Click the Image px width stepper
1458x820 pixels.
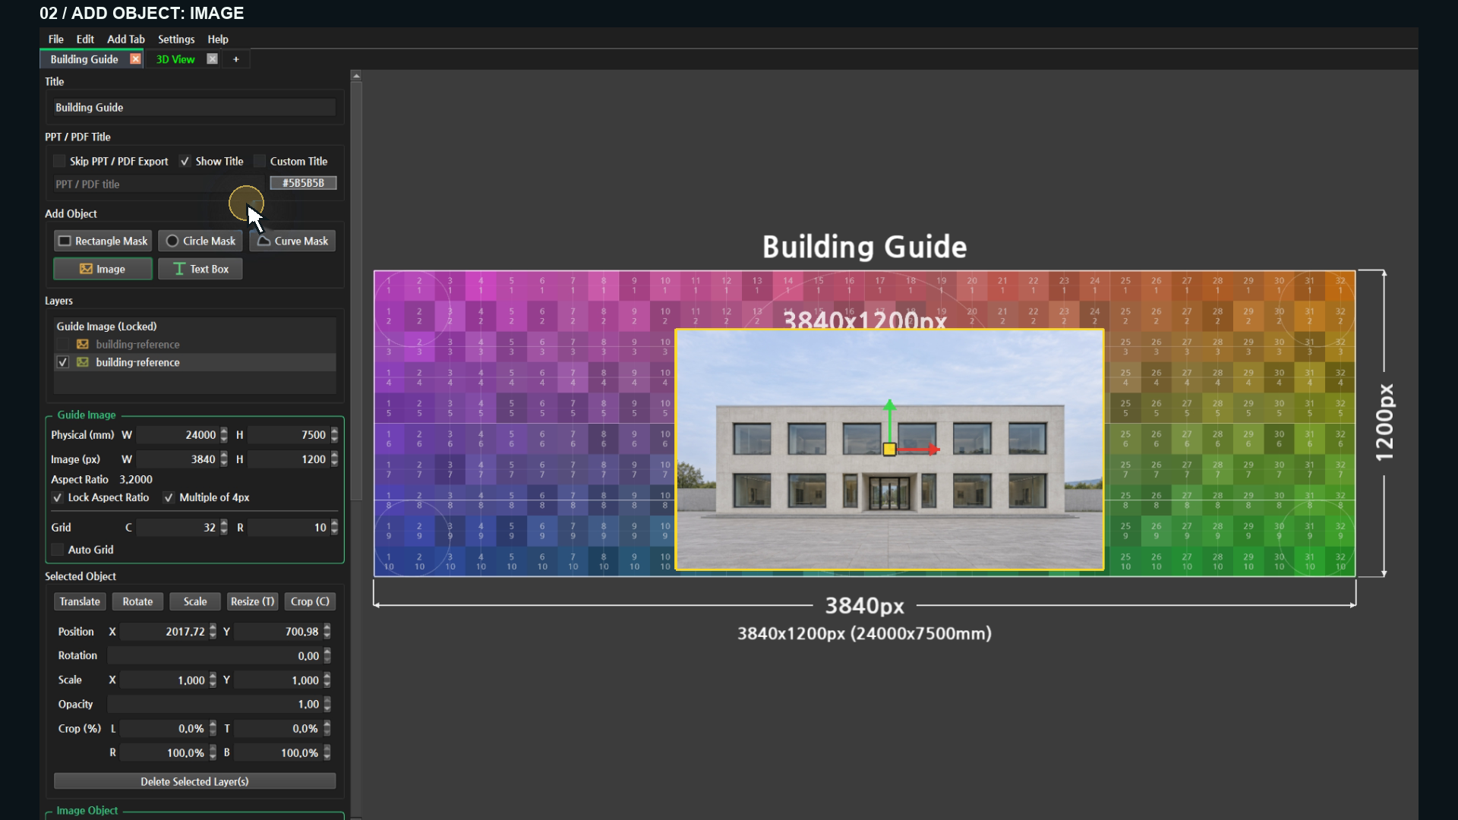pyautogui.click(x=224, y=459)
